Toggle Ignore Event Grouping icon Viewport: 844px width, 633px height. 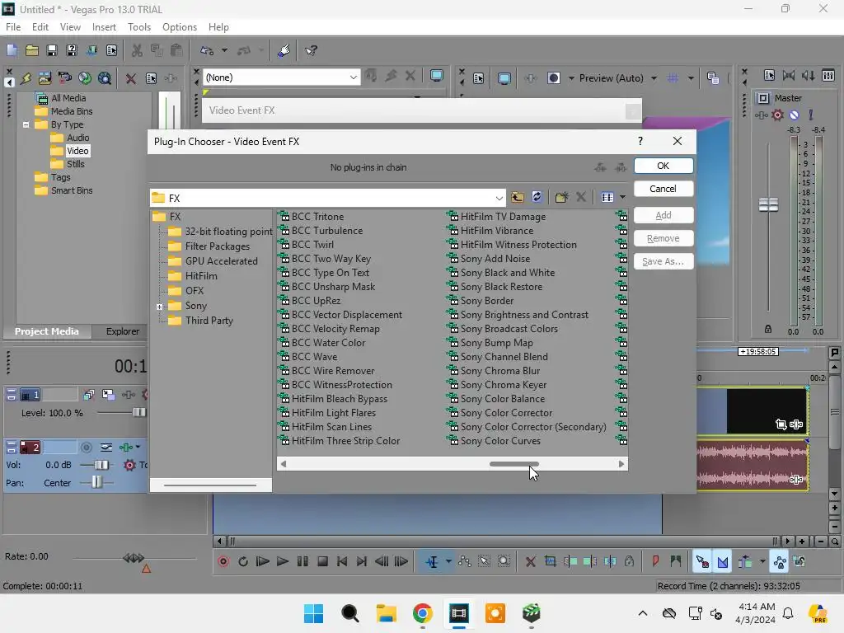pos(799,561)
